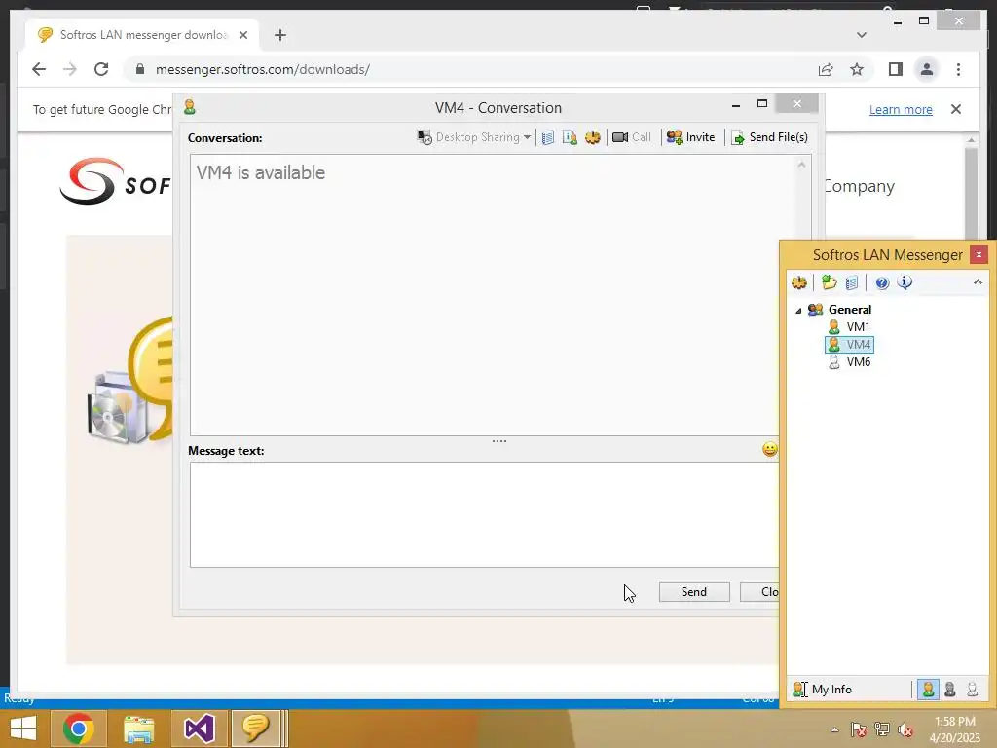Click the user icon in VM4 Conversation title
The width and height of the screenshot is (997, 748).
[190, 107]
